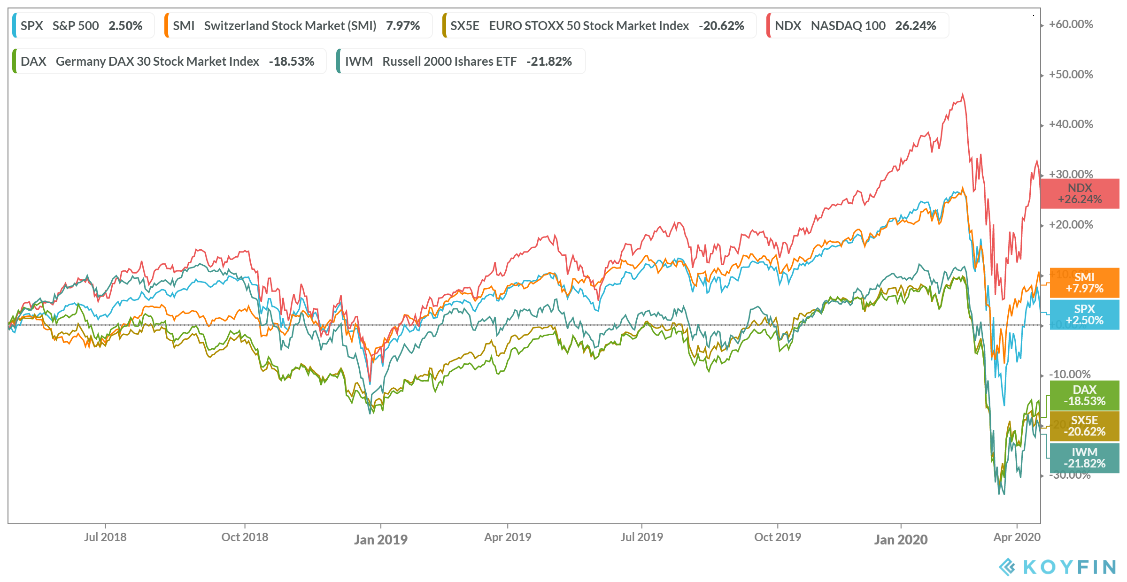Select the DAX Germany DAX 30 legend chip
Viewport: 1127px width, 582px height.
(169, 61)
